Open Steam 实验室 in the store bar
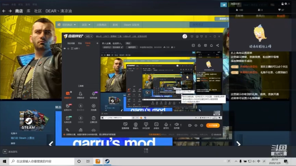Image resolution: width=296 pixels, height=166 pixels. point(132,25)
